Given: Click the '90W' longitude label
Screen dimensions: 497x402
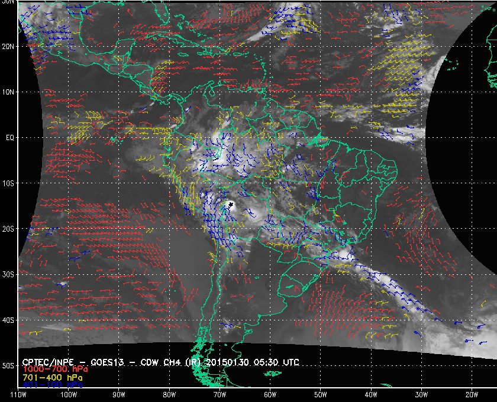Looking at the screenshot, I should coord(119,395).
